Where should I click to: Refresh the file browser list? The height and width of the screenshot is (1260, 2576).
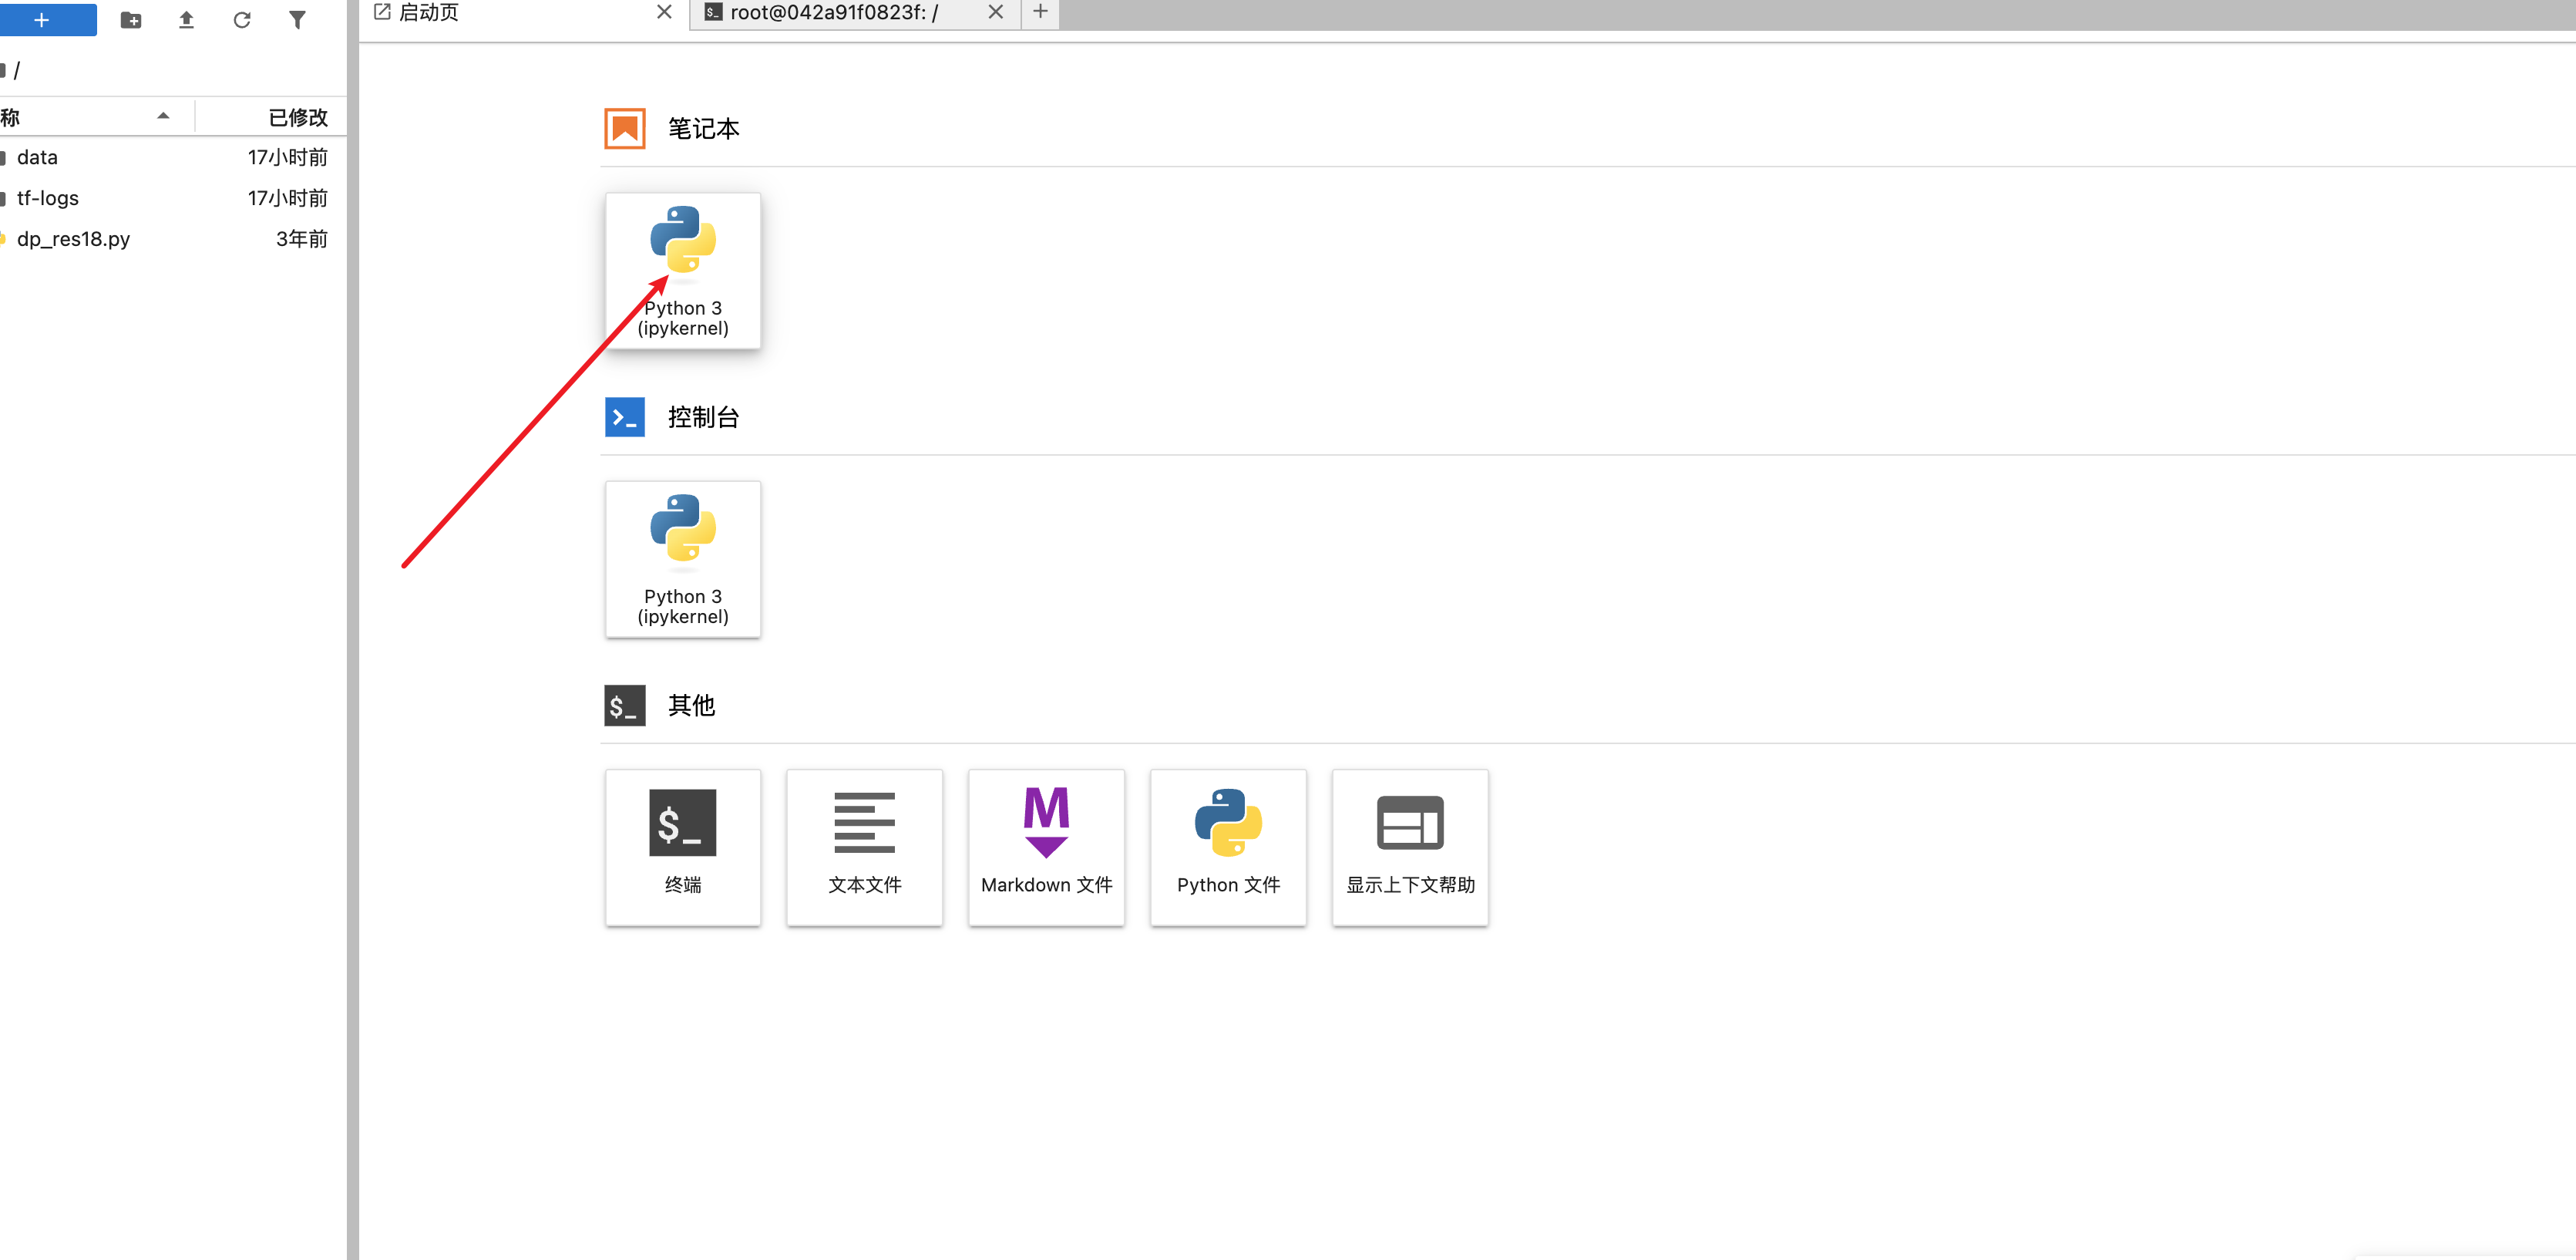point(242,19)
